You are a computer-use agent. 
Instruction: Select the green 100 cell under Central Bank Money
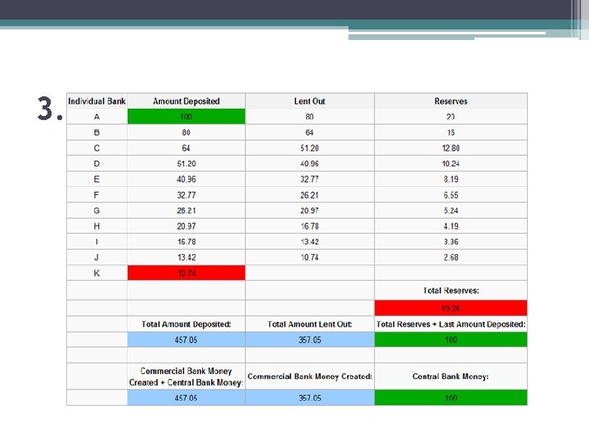[x=451, y=398]
